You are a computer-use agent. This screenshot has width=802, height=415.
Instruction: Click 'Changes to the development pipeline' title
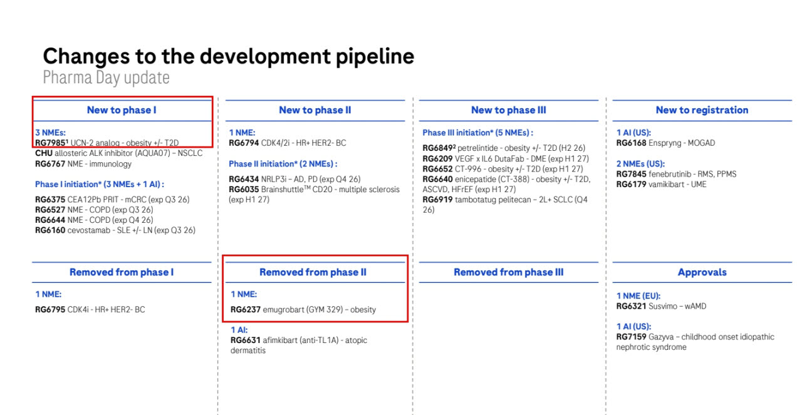coord(229,56)
